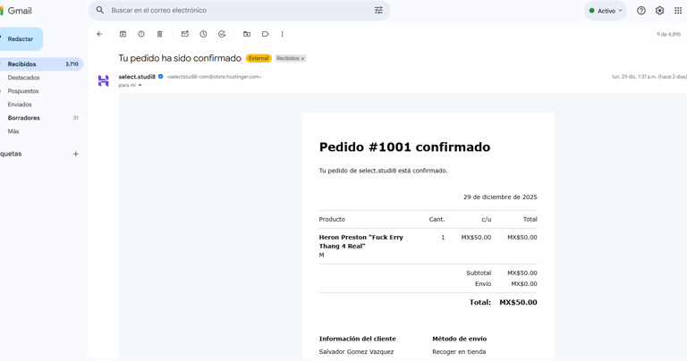
Task: Click the 'c/u' column header
Action: (x=487, y=219)
